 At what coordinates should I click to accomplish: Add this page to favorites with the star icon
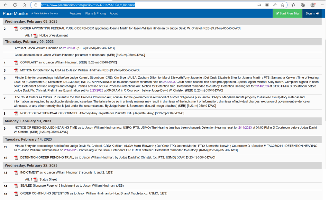click(282, 5)
